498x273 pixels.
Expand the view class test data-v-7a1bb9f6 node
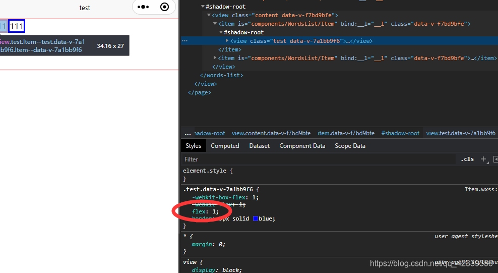[227, 41]
